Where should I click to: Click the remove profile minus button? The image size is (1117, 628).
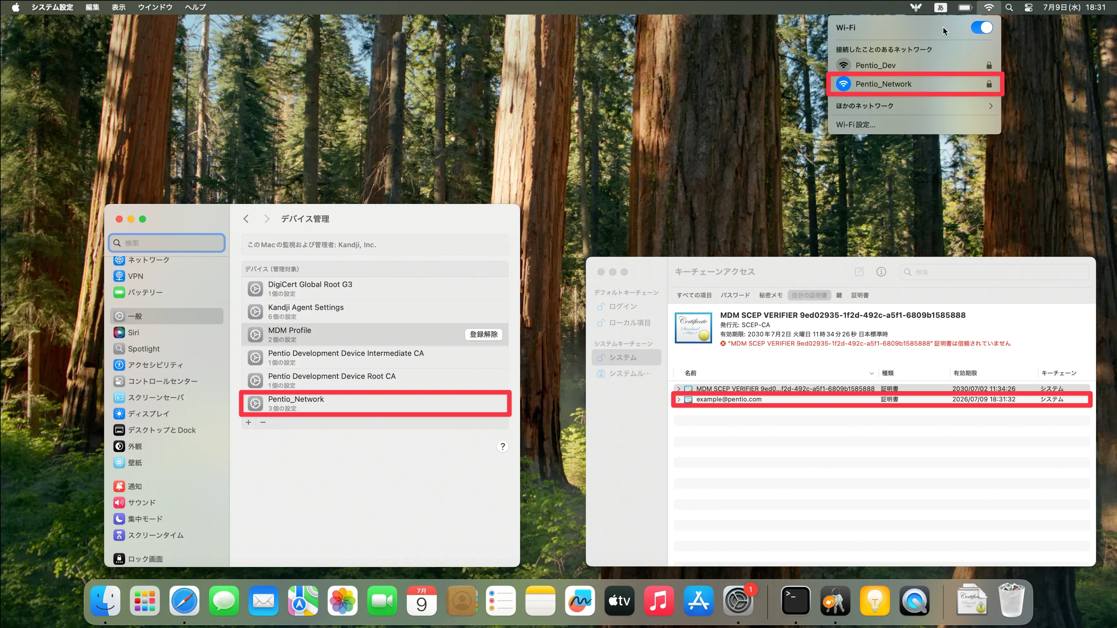pos(263,422)
